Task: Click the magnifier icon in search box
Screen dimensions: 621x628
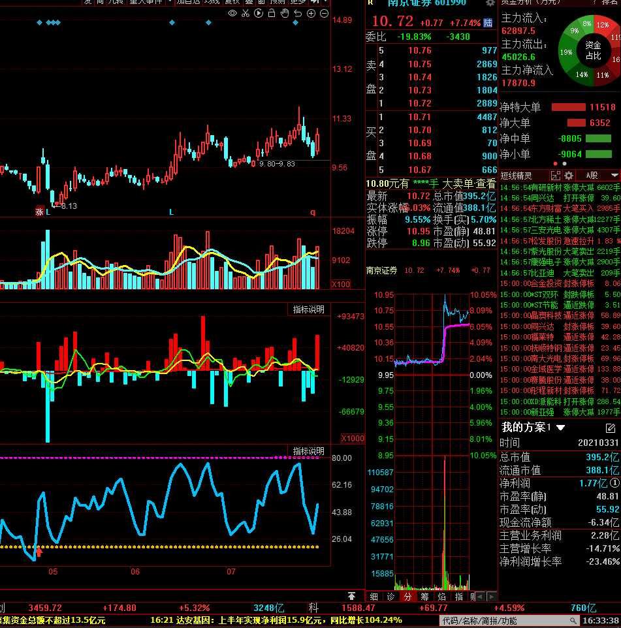Action: pos(574,621)
